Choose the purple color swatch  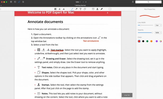[157, 41]
